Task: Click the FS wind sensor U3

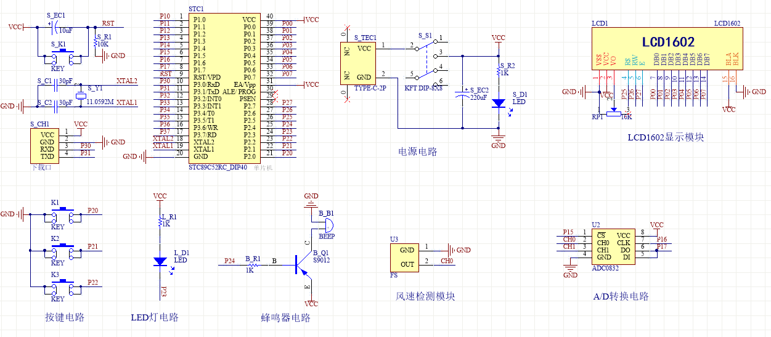Action: 407,258
